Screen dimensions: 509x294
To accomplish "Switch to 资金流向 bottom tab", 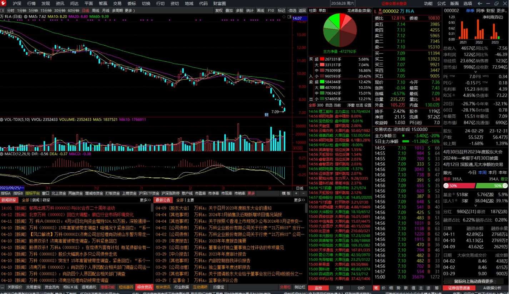I will (x=52, y=287).
